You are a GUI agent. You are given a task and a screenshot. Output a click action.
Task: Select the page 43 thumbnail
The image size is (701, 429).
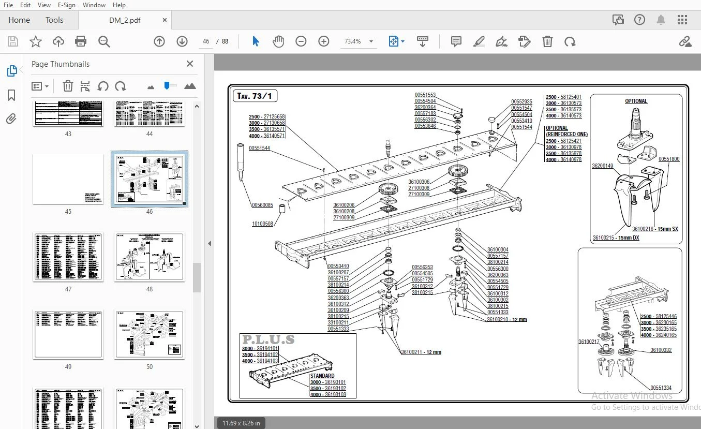pyautogui.click(x=68, y=114)
